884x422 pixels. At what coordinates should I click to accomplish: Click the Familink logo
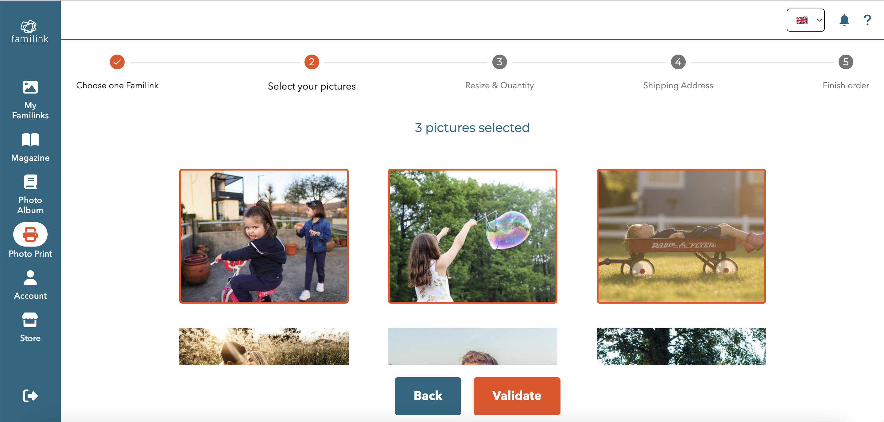point(30,31)
